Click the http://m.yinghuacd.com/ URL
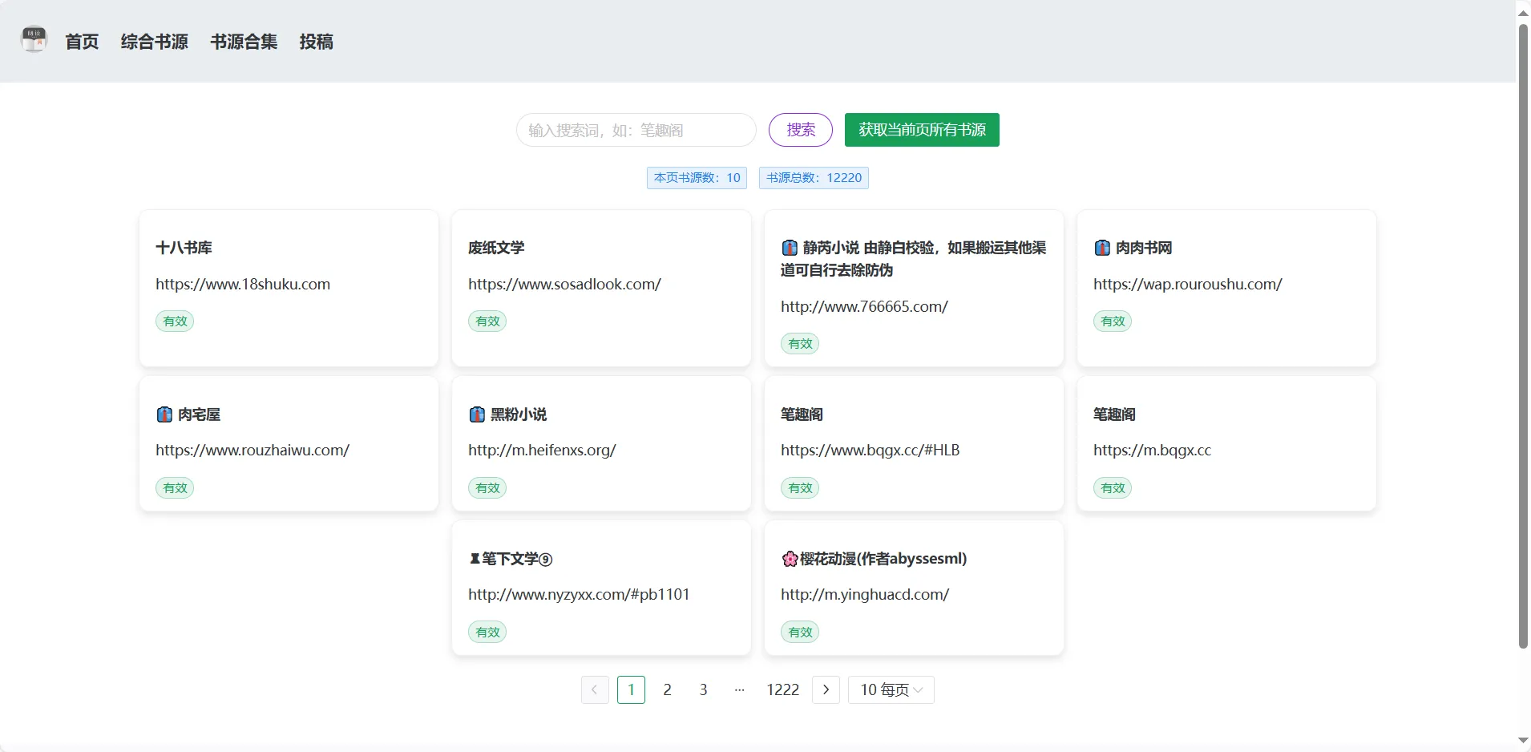 [x=865, y=594]
